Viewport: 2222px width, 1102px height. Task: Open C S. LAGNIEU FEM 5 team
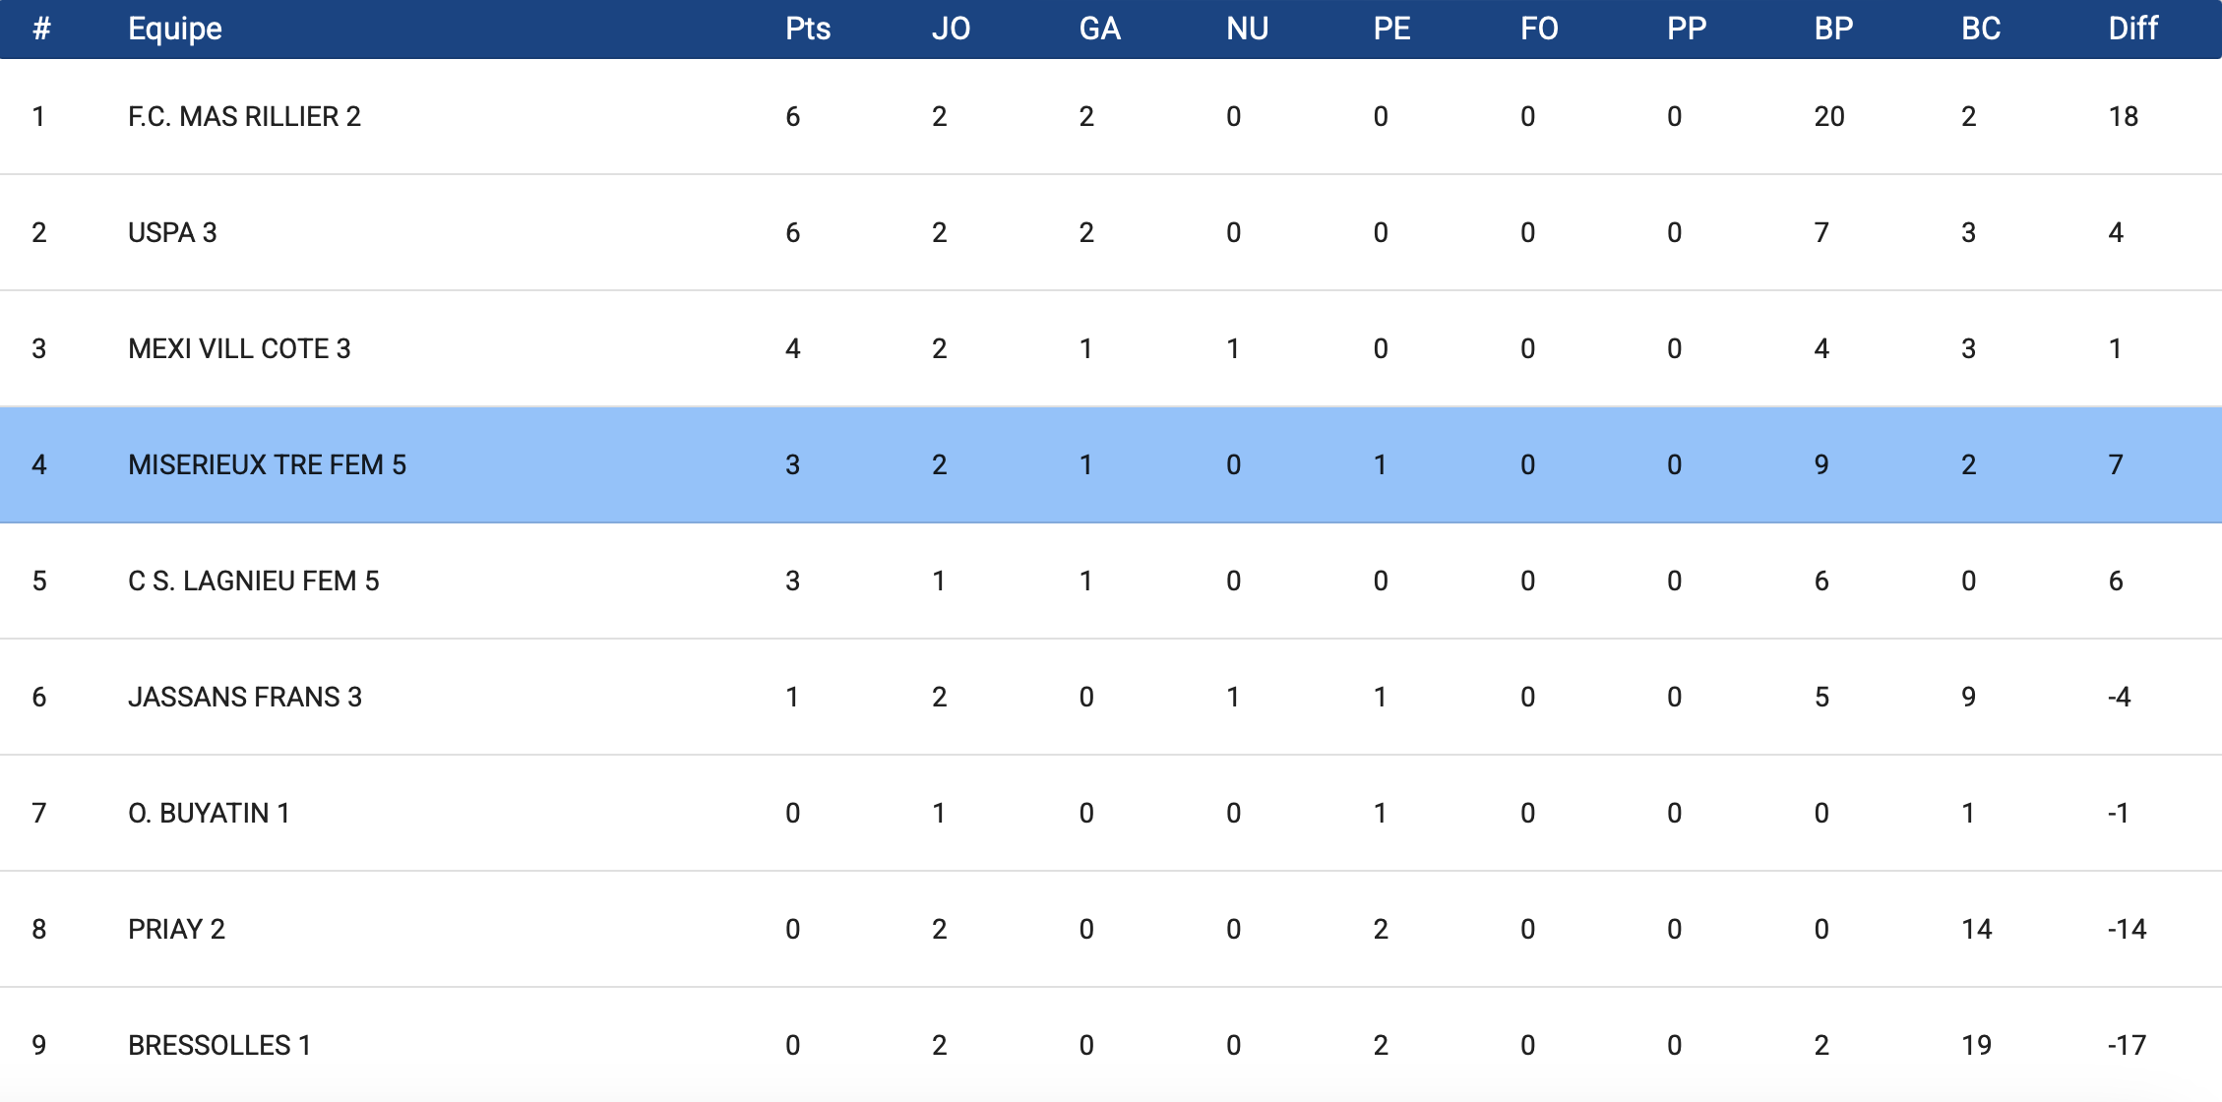(x=253, y=582)
